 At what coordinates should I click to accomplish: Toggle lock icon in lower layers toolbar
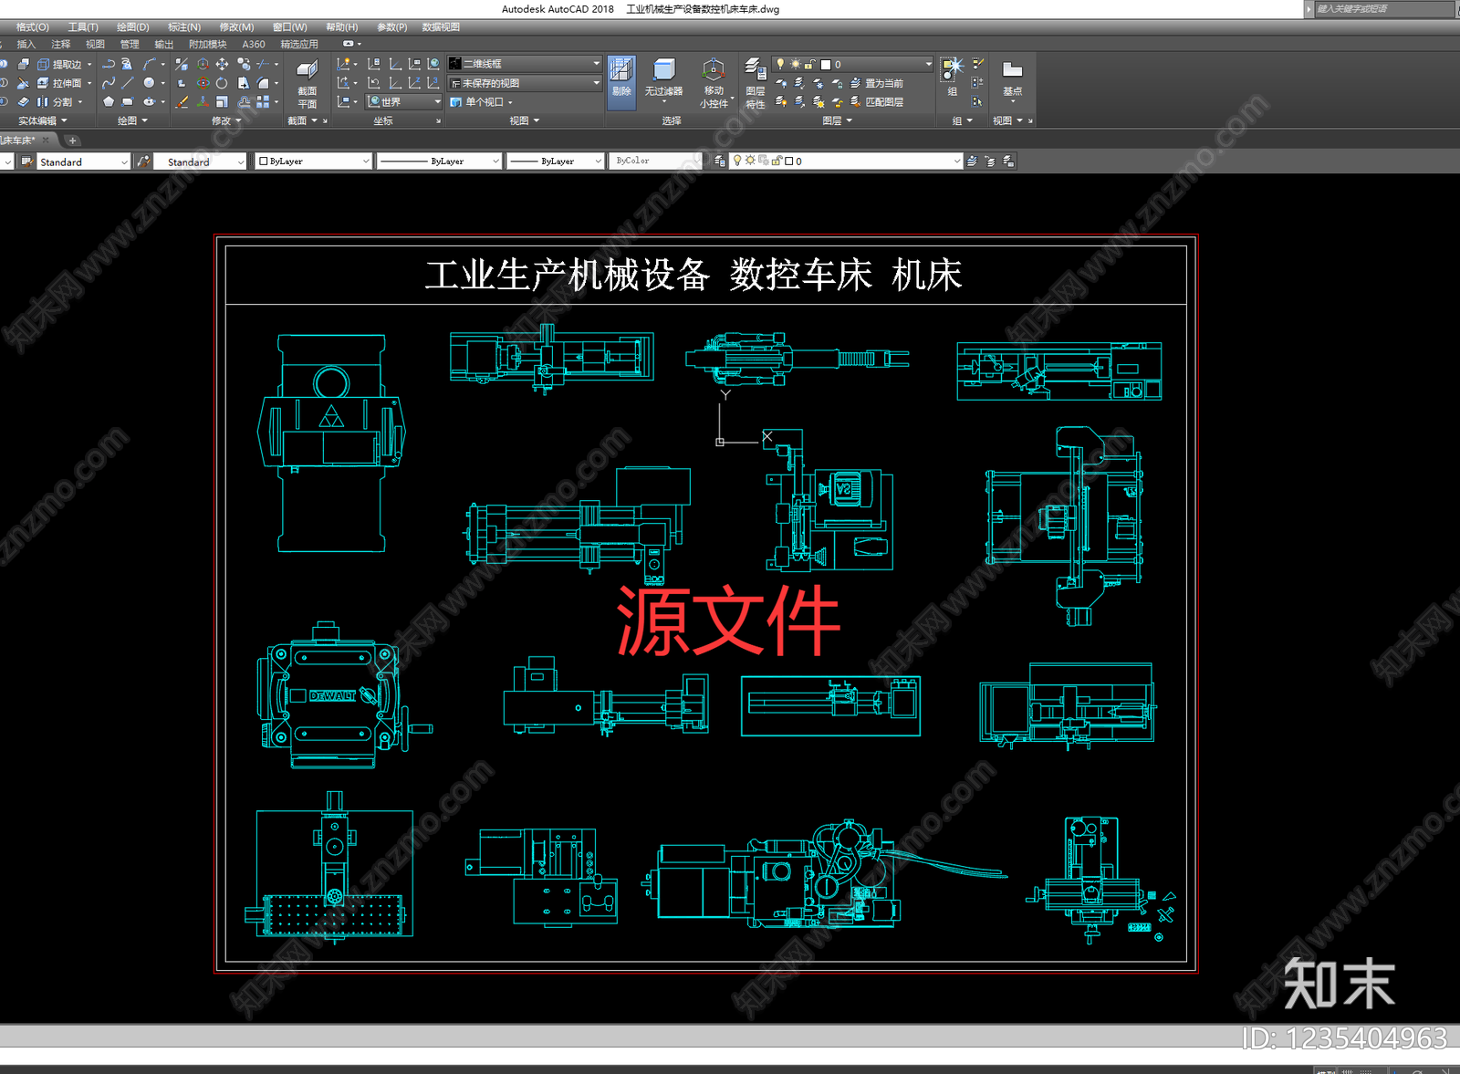tap(777, 161)
